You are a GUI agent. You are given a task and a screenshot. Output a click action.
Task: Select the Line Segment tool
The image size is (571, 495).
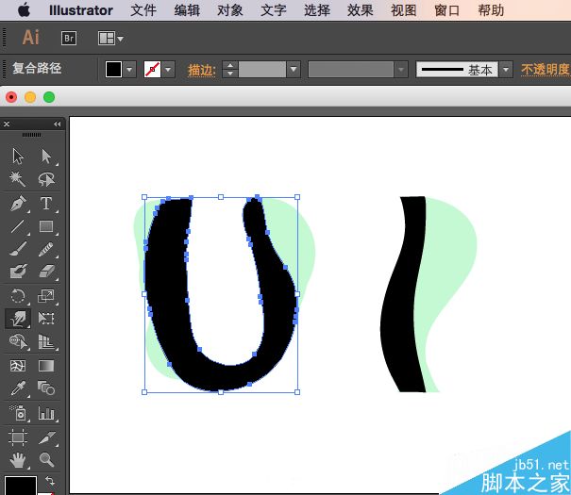(18, 226)
